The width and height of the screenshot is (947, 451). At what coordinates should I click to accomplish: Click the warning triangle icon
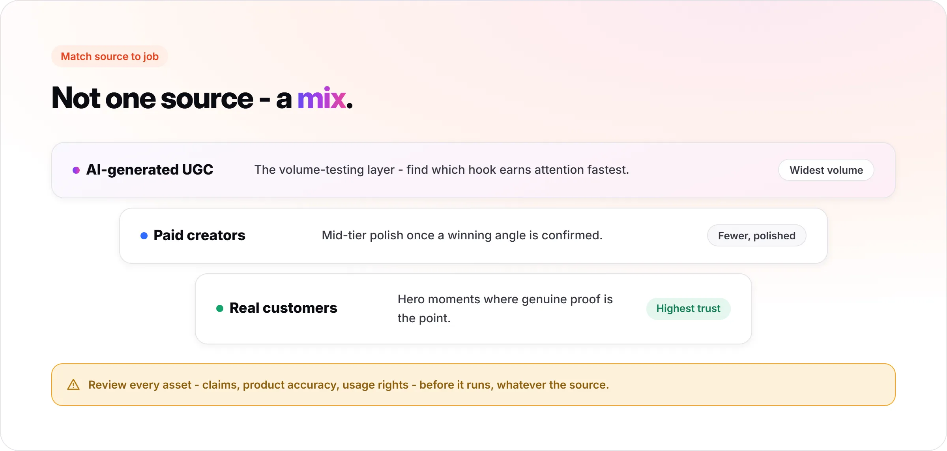point(73,385)
